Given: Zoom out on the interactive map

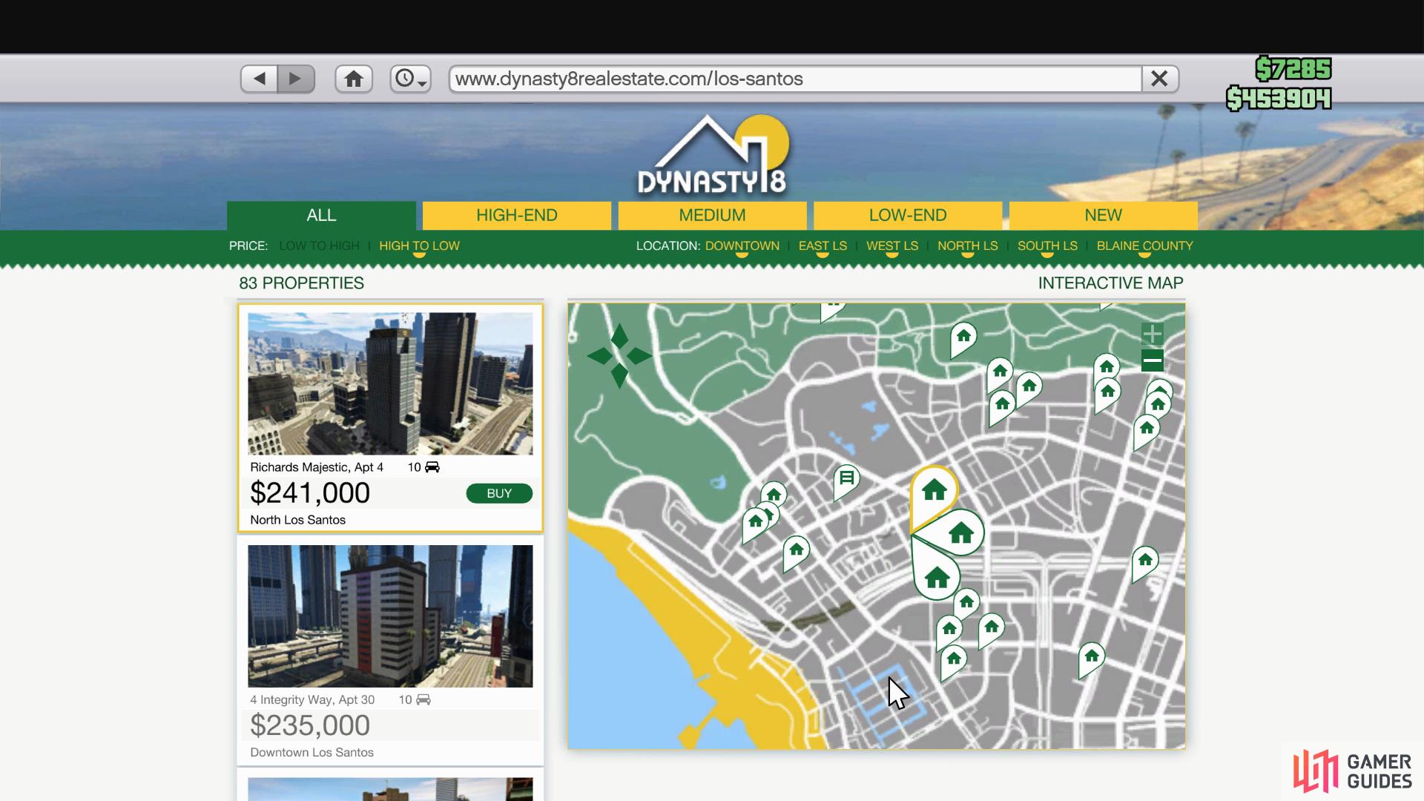Looking at the screenshot, I should click(1152, 361).
